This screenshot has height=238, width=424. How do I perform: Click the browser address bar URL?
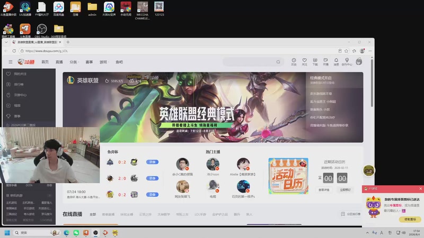(x=47, y=51)
